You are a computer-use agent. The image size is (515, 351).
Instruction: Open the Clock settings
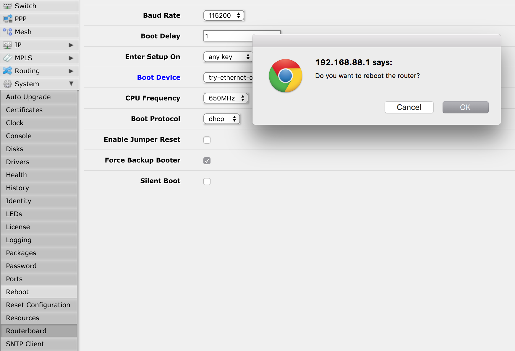pos(39,123)
